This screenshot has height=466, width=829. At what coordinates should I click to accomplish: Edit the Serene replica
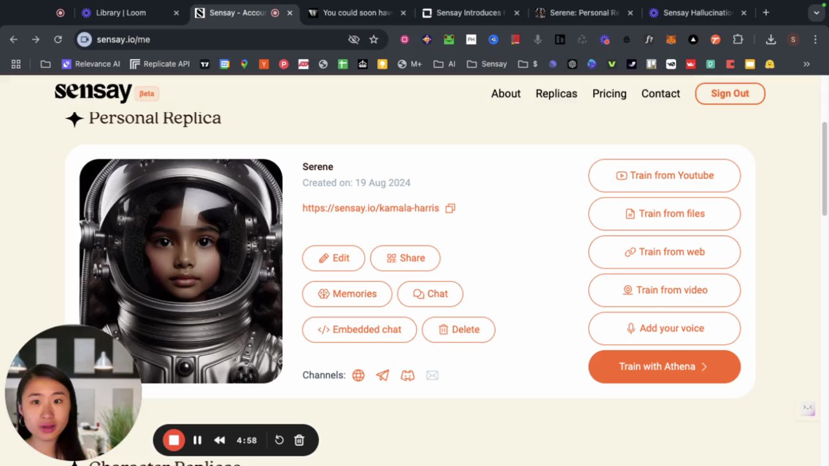coord(334,258)
